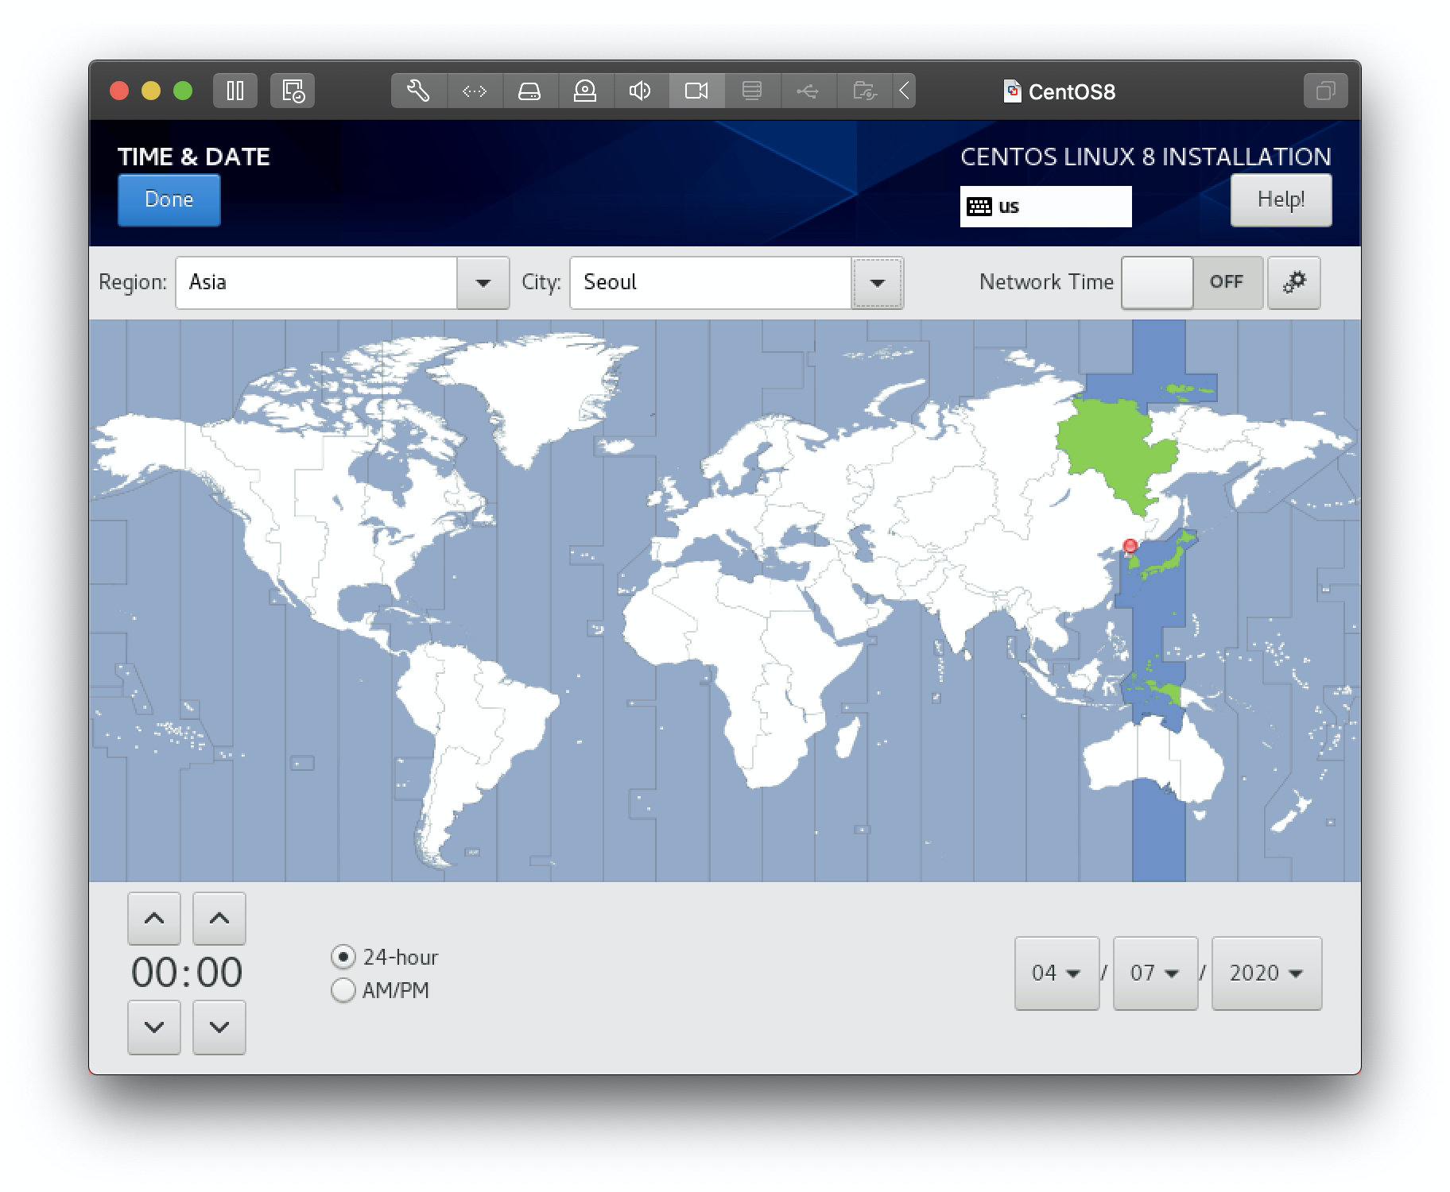The image size is (1450, 1192).
Task: Click the shared folders toolbar icon
Action: [x=864, y=91]
